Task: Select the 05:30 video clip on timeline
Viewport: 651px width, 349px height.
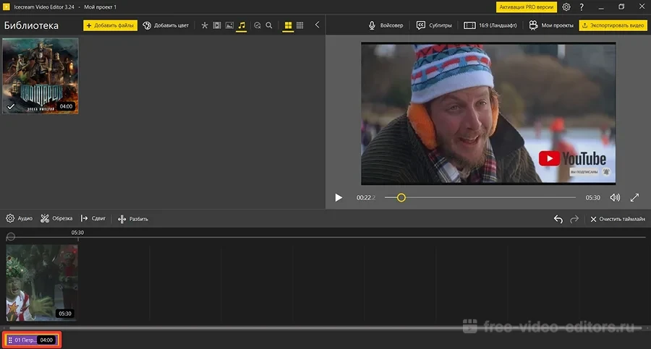Action: [x=42, y=283]
